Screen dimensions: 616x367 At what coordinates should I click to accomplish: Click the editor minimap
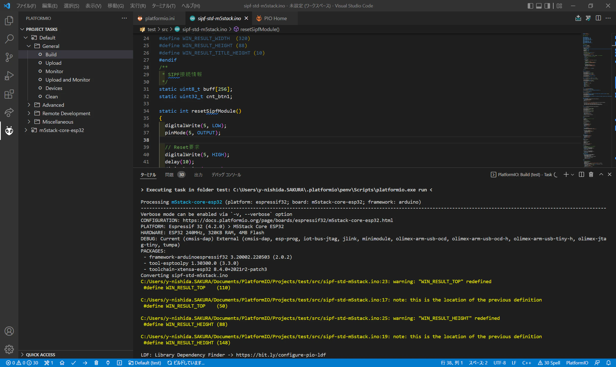[597, 100]
